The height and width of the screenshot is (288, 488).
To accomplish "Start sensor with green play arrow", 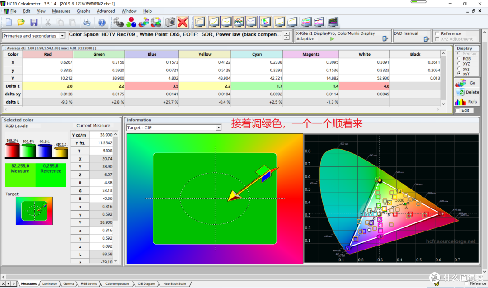I will click(333, 39).
